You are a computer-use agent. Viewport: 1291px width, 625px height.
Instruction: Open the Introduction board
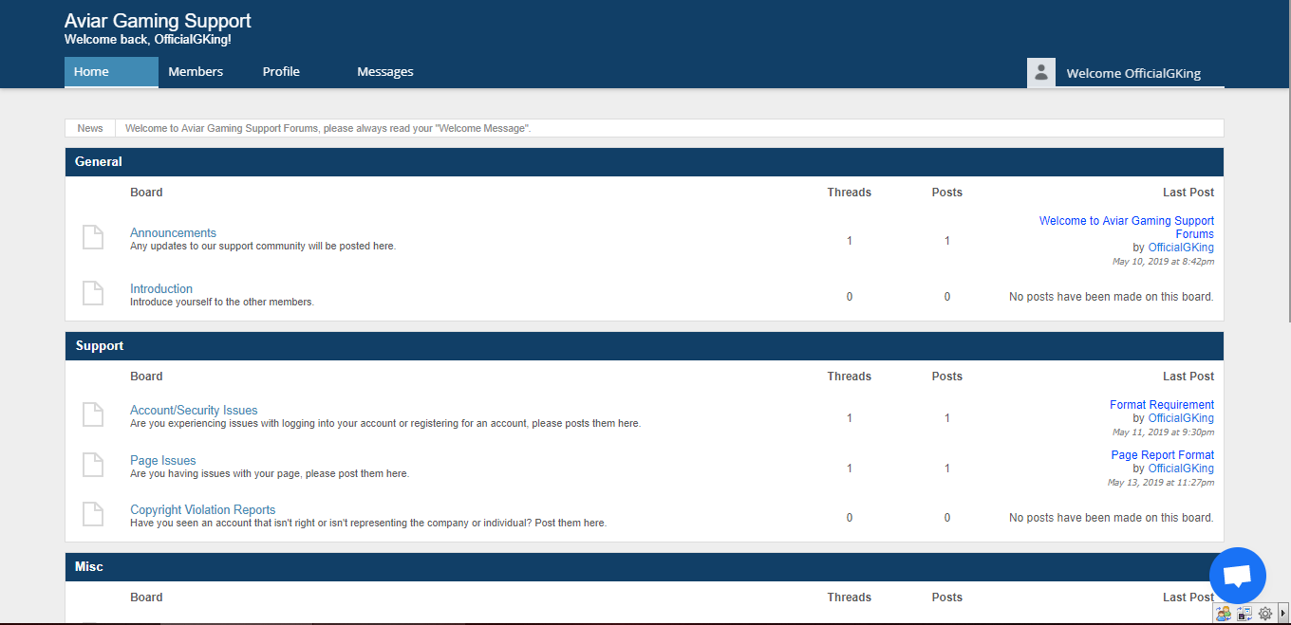pos(161,288)
